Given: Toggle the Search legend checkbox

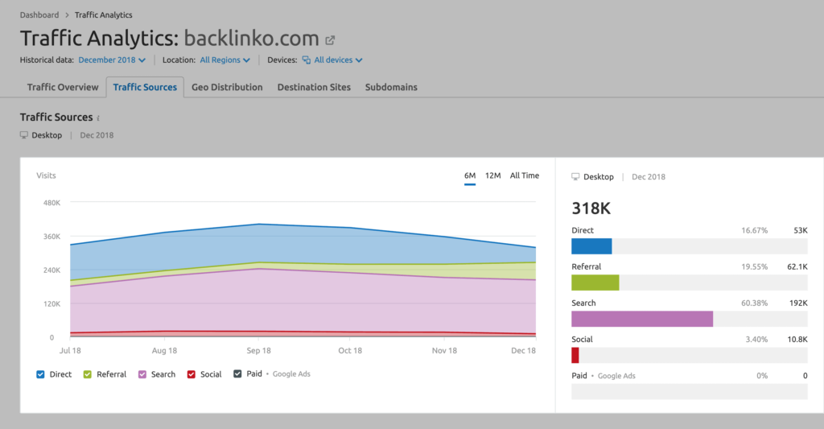Looking at the screenshot, I should 142,374.
